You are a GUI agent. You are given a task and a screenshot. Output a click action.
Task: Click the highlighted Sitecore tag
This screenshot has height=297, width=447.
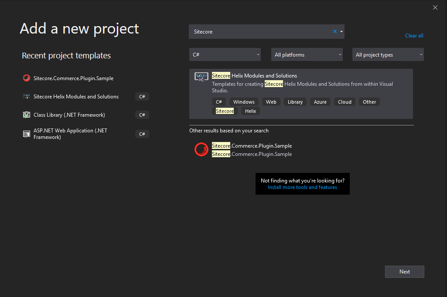coord(225,111)
